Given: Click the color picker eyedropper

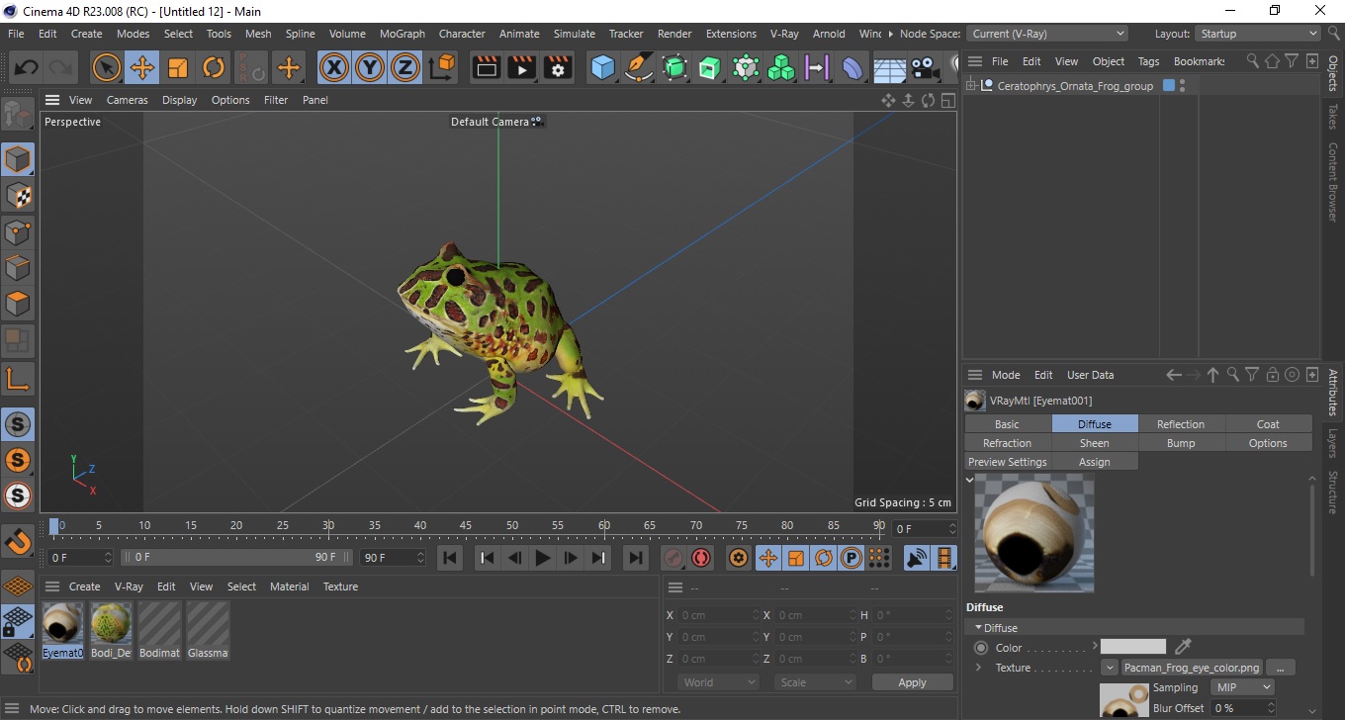Looking at the screenshot, I should [1182, 647].
